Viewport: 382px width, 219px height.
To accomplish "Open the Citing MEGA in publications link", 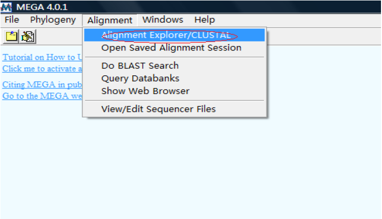I will pyautogui.click(x=42, y=84).
